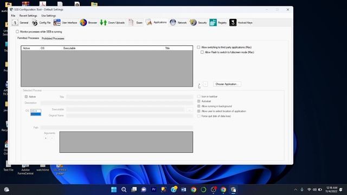Open the General settings tab
The width and height of the screenshot is (347, 195).
coord(21,23)
